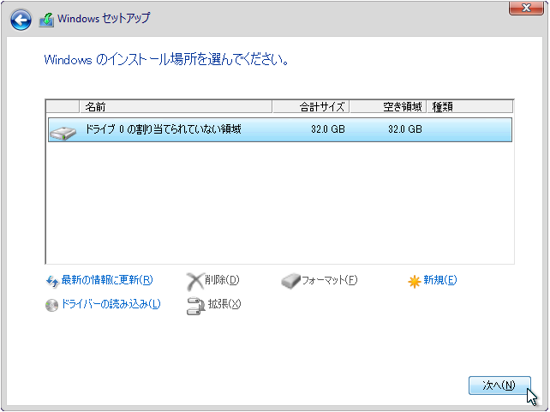Click the 32.0 GB total size cell
550x412 pixels.
tap(327, 129)
